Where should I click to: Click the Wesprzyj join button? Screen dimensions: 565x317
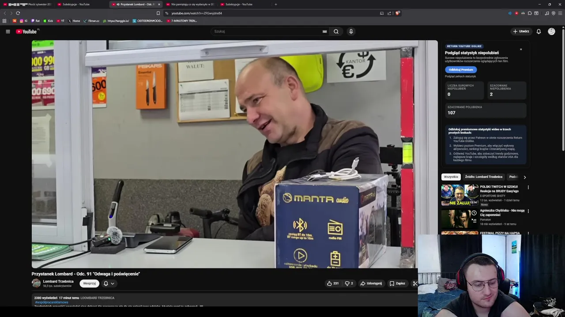[89, 284]
